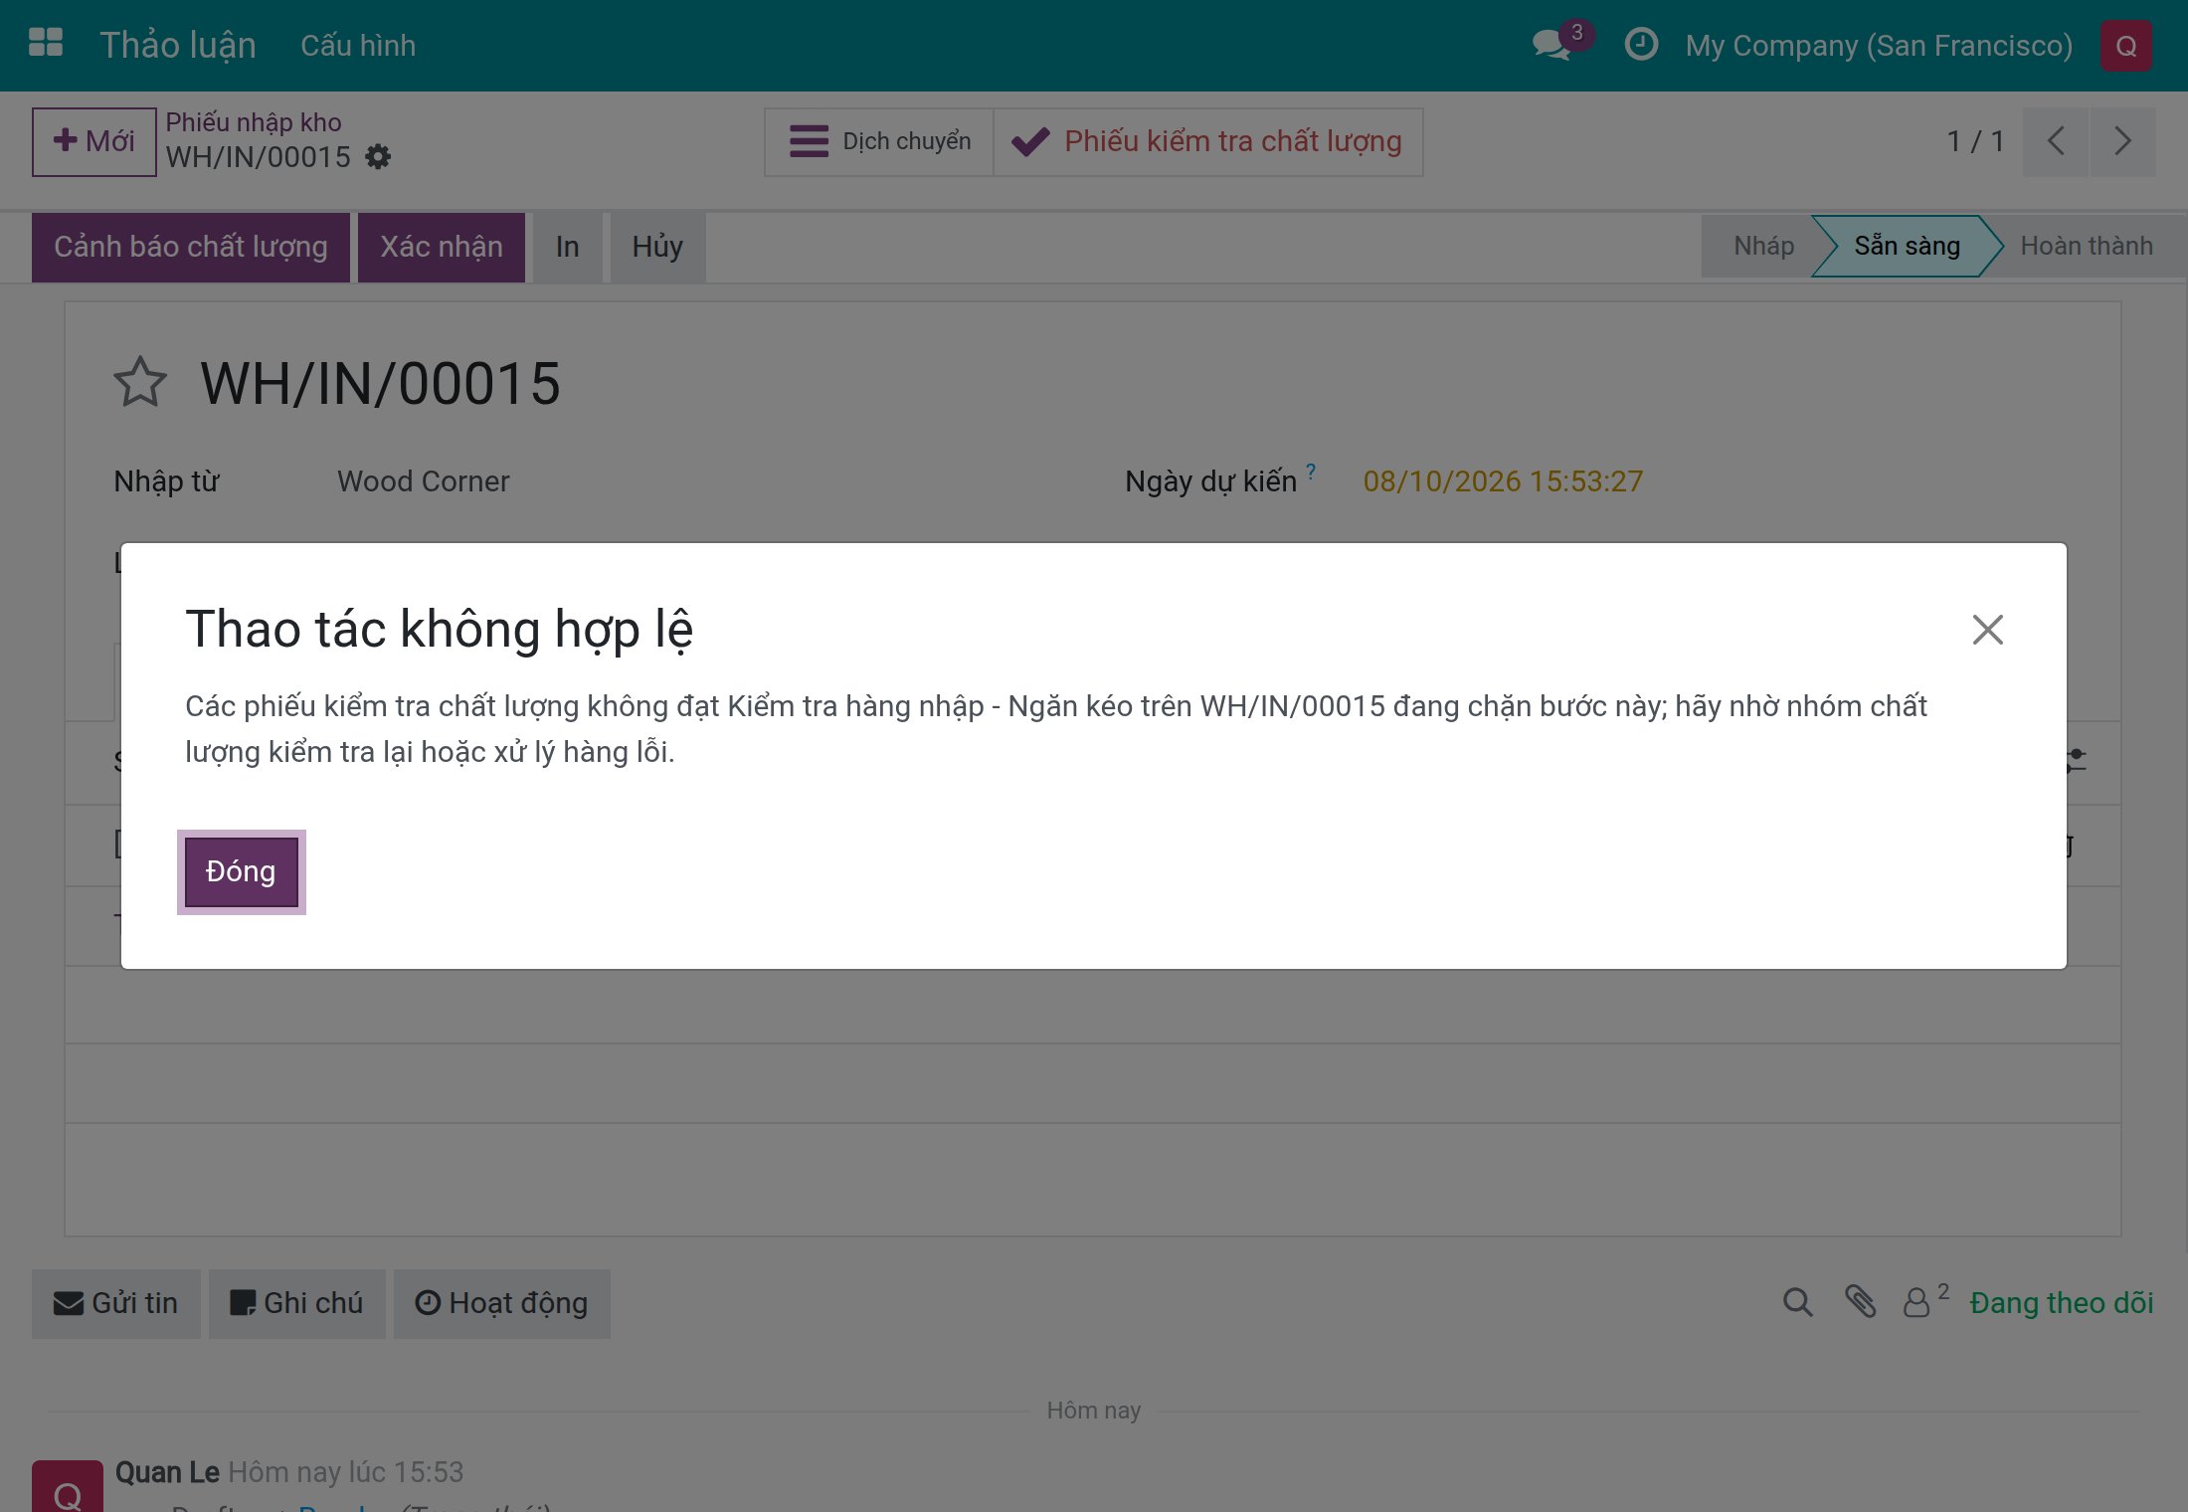Click Phiếu kiểm tra chất lượng button
The width and height of the screenshot is (2188, 1512).
pos(1207,141)
